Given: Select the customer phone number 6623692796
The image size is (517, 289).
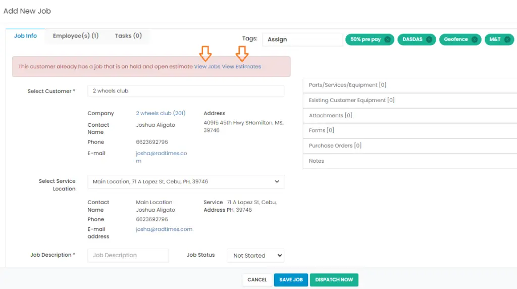Looking at the screenshot, I should [x=151, y=142].
